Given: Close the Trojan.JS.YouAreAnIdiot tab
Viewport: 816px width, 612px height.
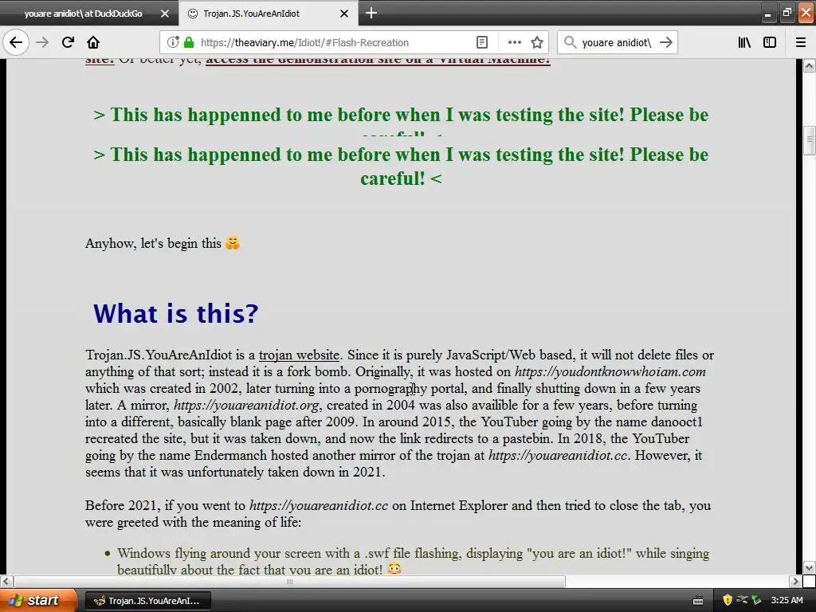Looking at the screenshot, I should [x=344, y=14].
